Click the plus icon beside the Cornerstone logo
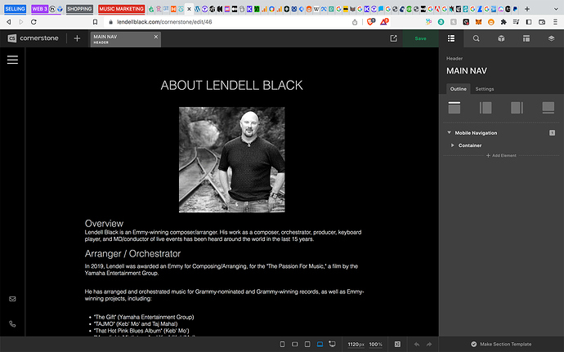The width and height of the screenshot is (564, 352). [77, 38]
